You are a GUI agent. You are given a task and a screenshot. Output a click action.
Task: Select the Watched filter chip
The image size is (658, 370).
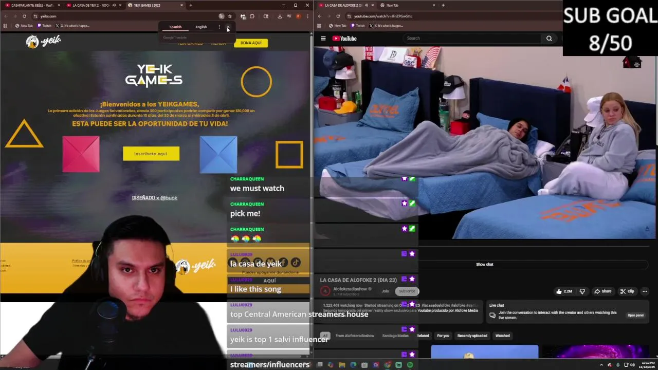502,336
